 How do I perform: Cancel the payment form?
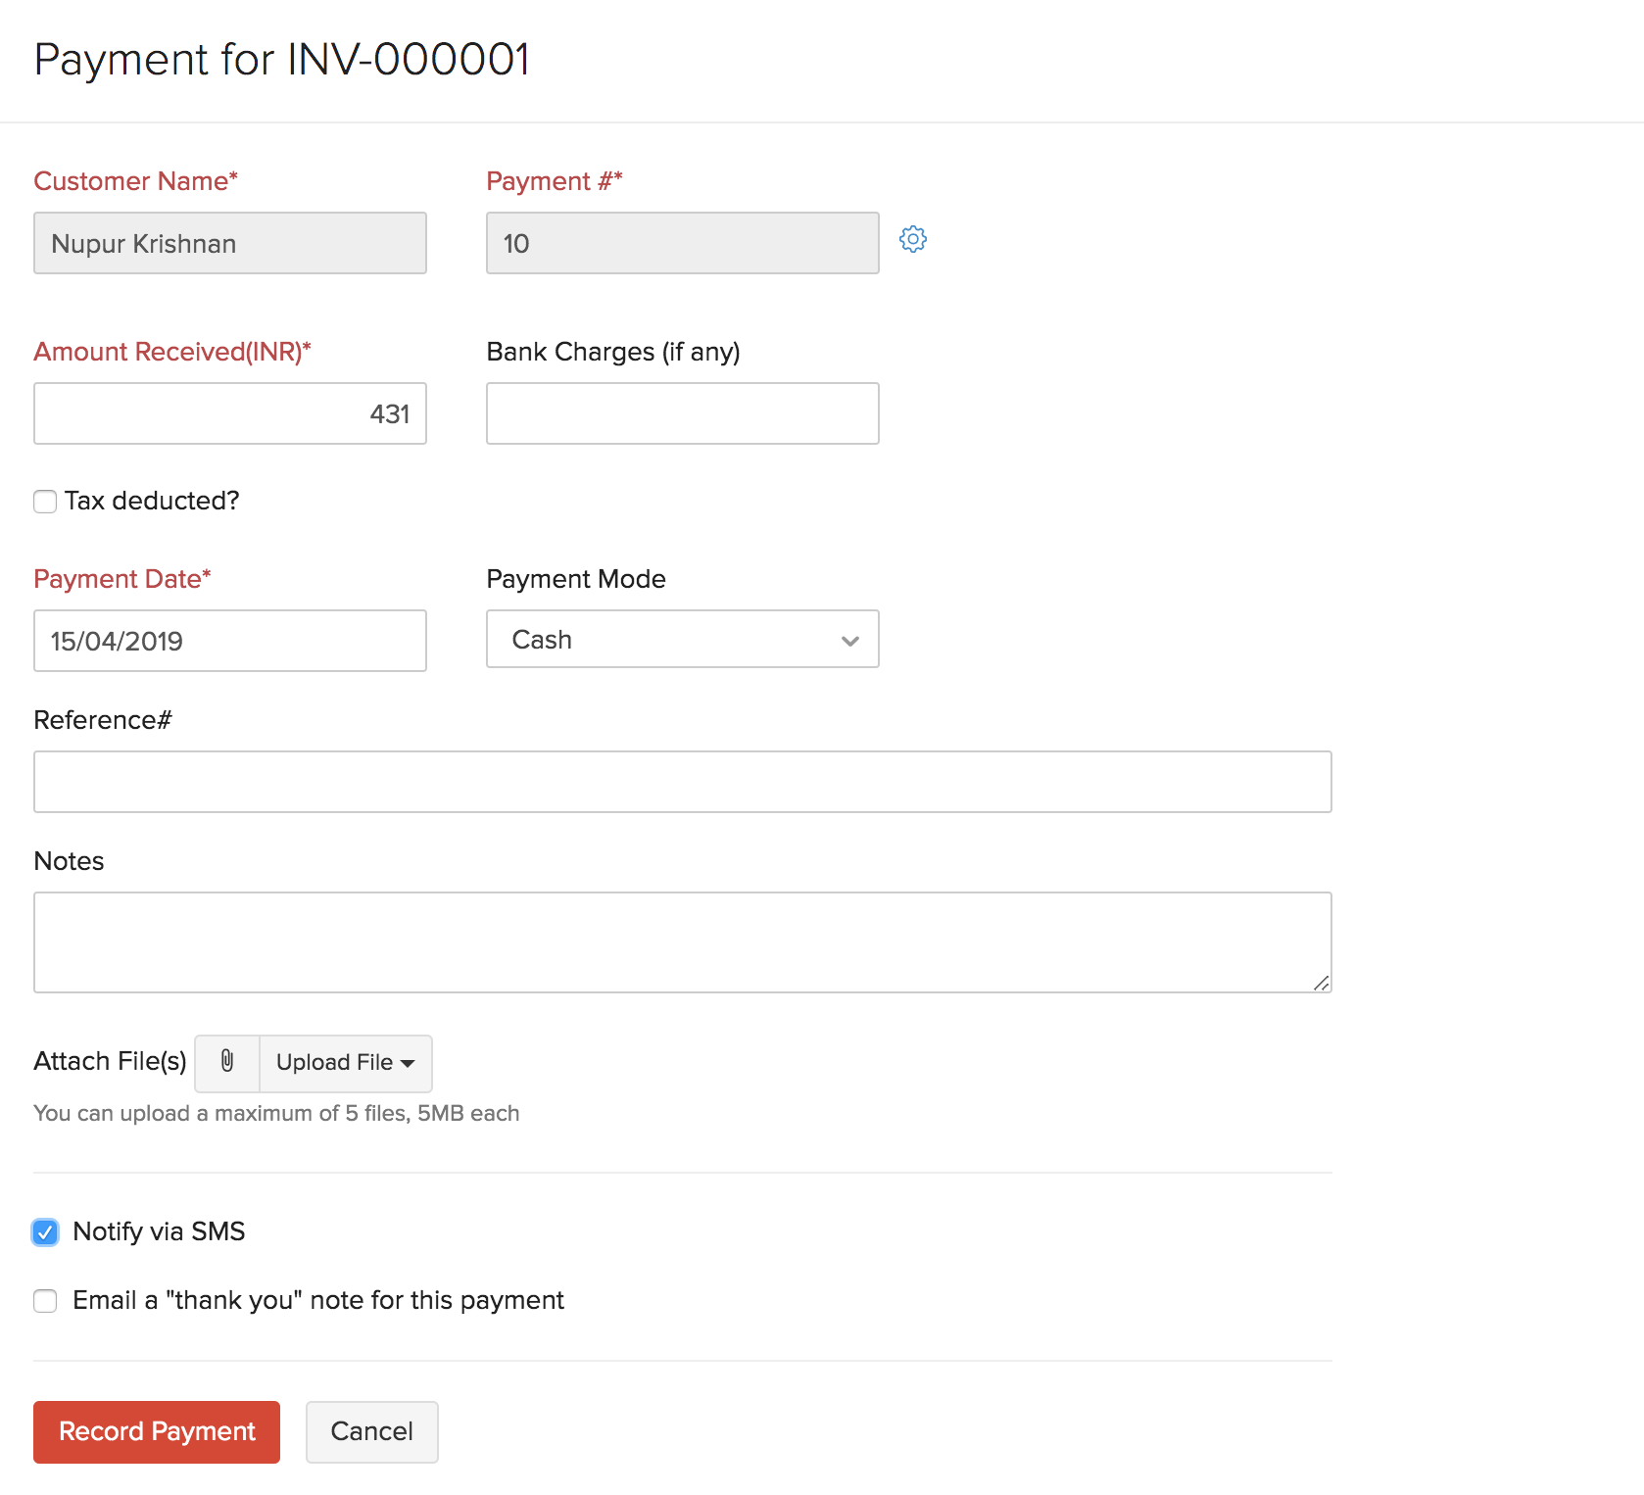click(x=371, y=1431)
